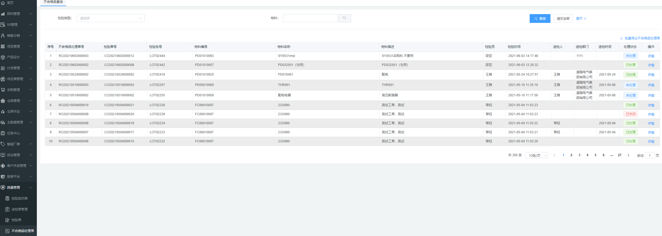Click the 采购管理 shopping cart icon
This screenshot has width=662, height=236.
click(3, 90)
